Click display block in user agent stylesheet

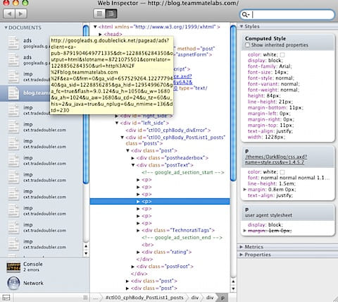click(265, 224)
